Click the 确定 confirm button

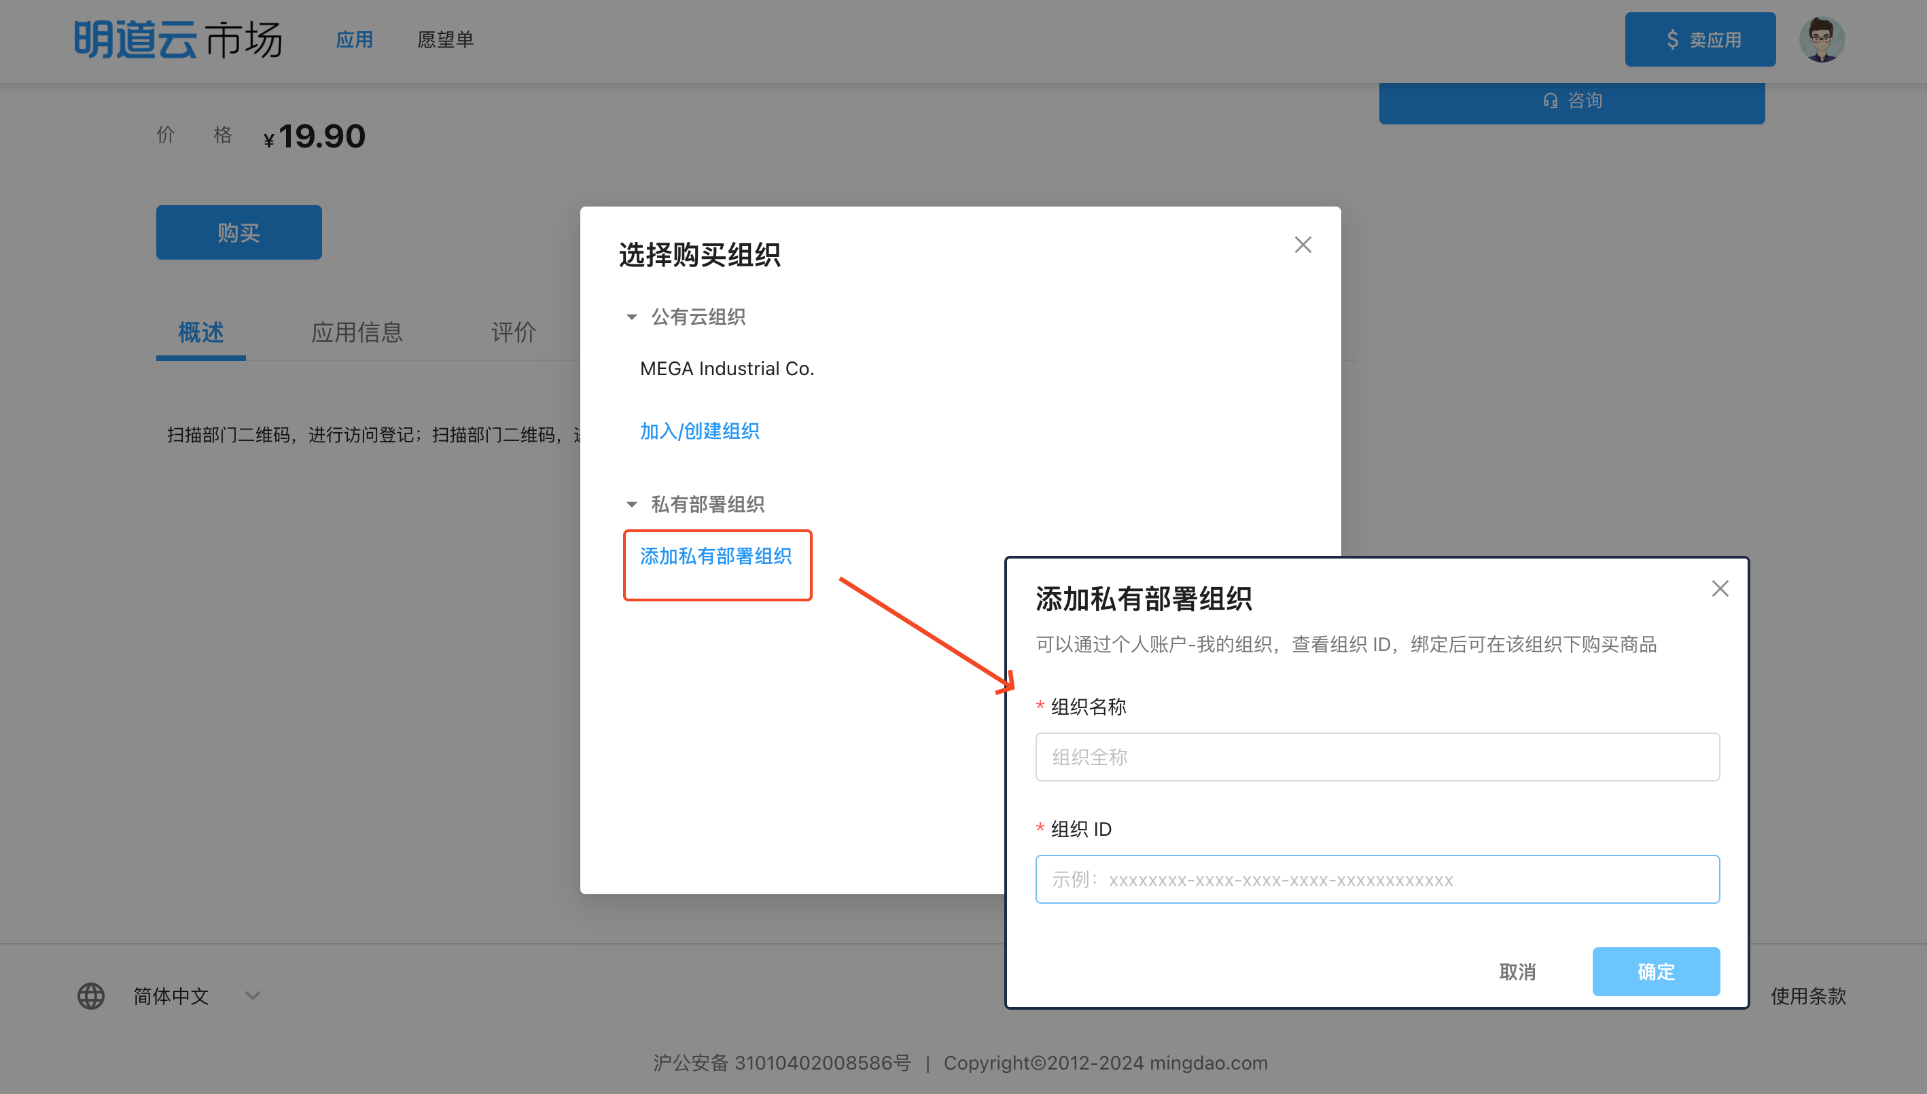[x=1655, y=972]
